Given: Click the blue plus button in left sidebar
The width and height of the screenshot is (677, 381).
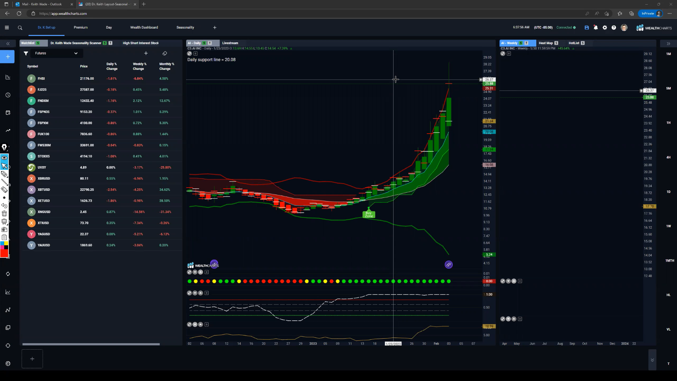Looking at the screenshot, I should [x=7, y=56].
